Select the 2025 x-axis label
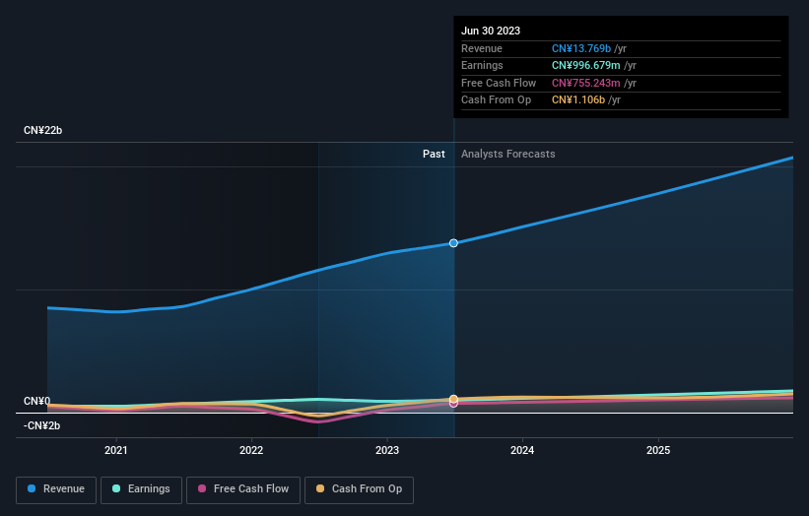Screen dimensions: 809x516 click(658, 450)
